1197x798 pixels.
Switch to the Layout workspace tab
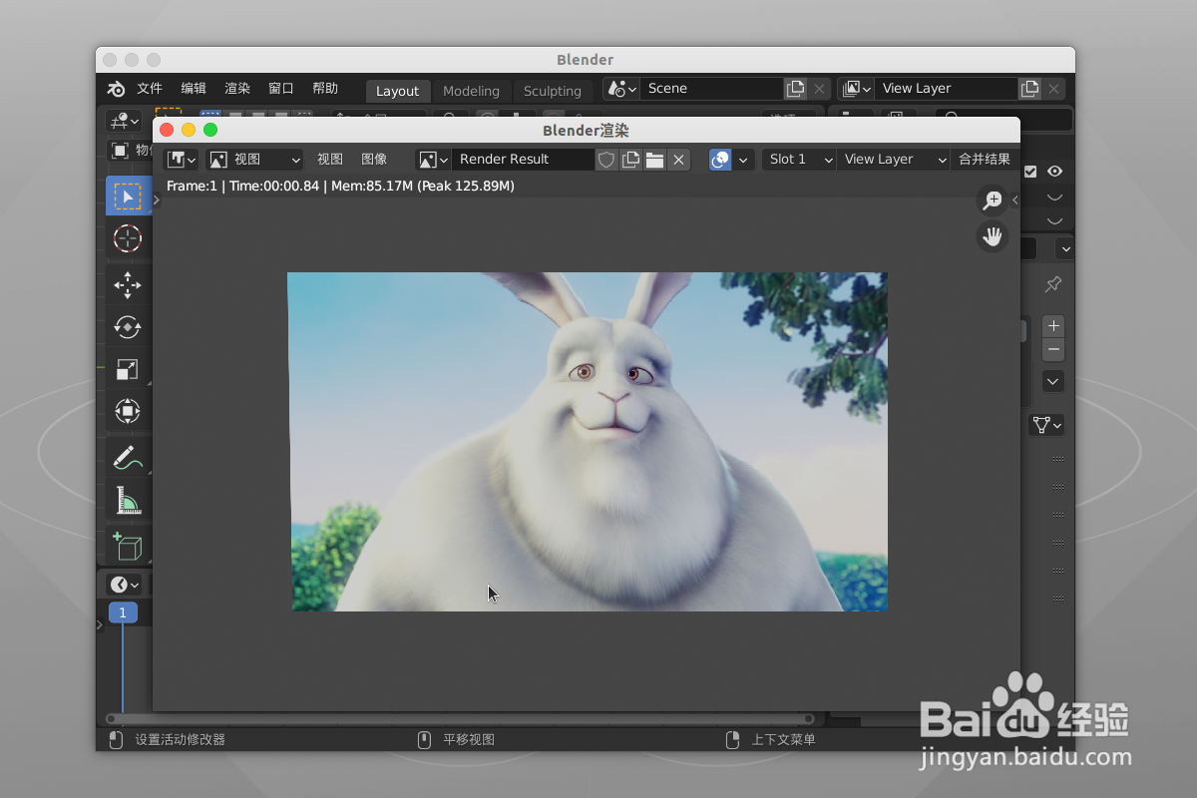pyautogui.click(x=397, y=91)
